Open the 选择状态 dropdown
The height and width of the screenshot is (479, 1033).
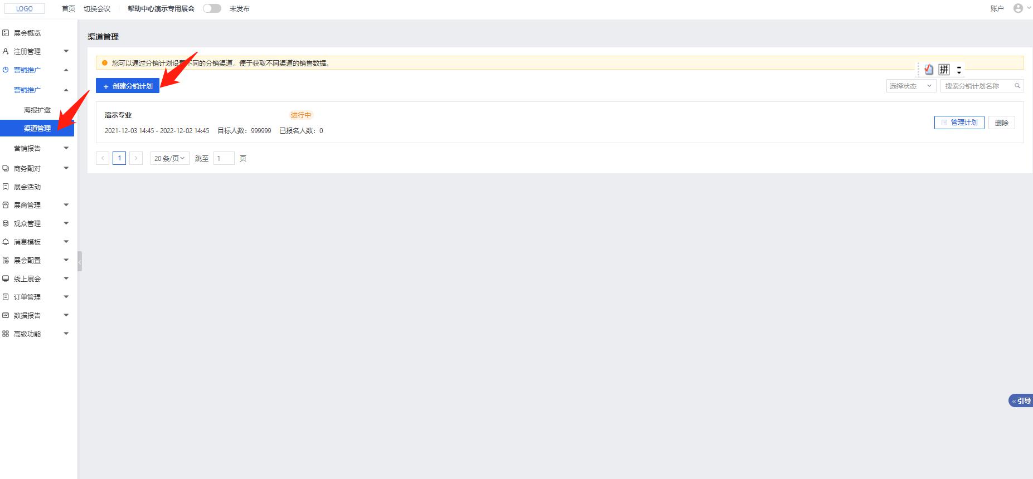pyautogui.click(x=910, y=86)
